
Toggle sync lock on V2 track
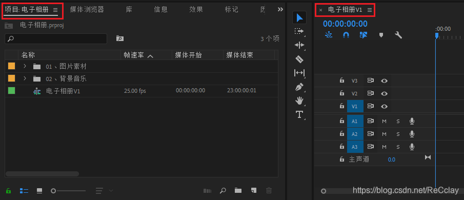(371, 93)
